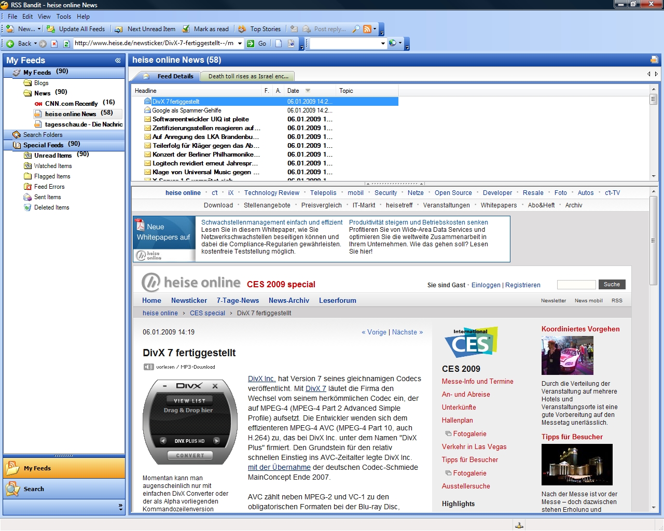Open dropdown arrow beside the RSS icon
The image size is (664, 531).
coord(375,29)
